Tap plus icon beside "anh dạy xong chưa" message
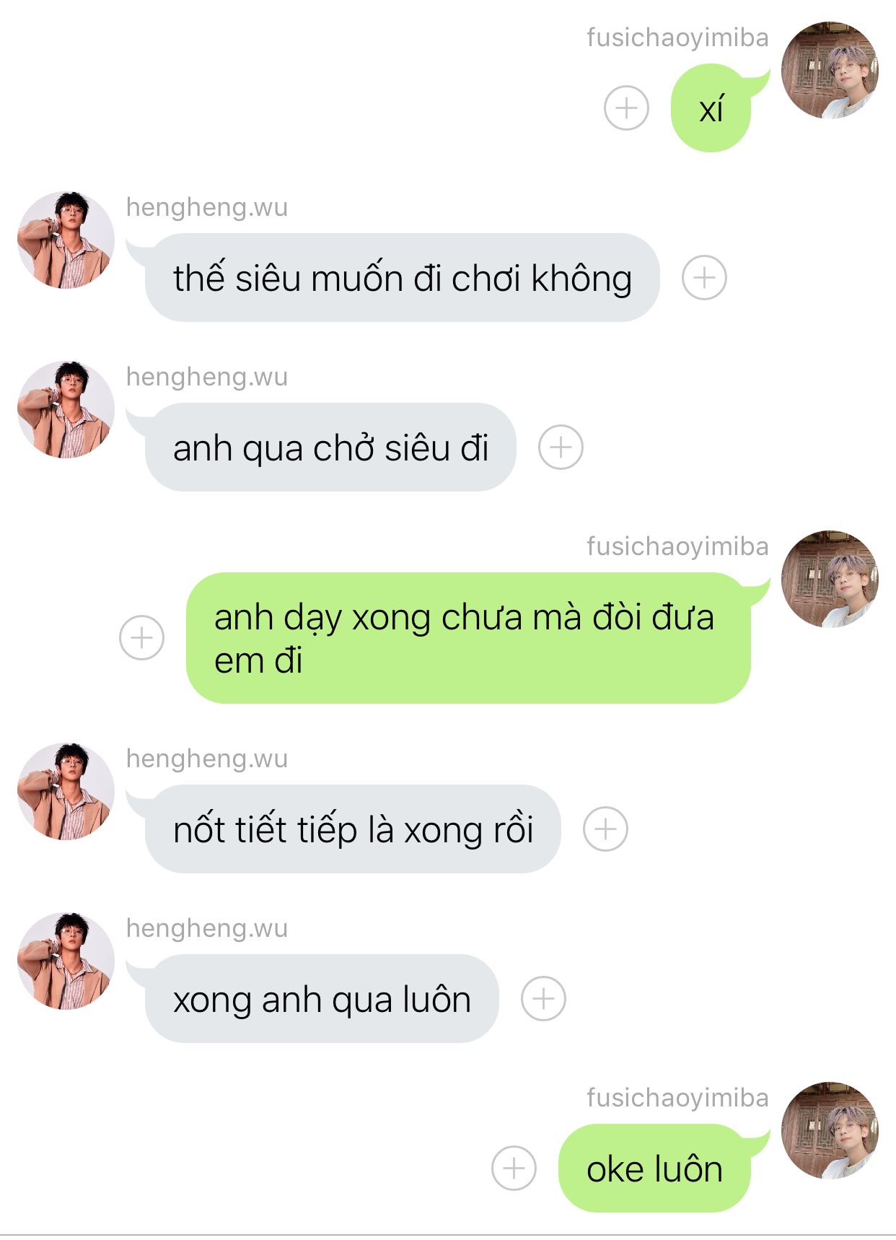 point(141,638)
